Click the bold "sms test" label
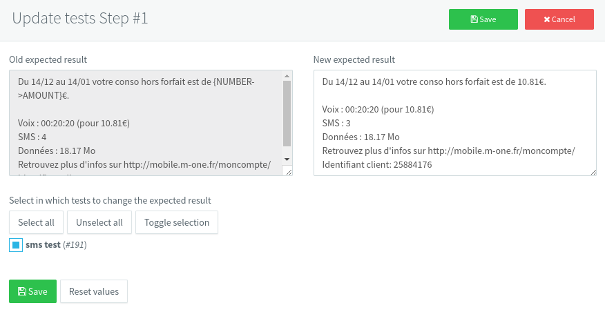605x321 pixels. point(43,244)
